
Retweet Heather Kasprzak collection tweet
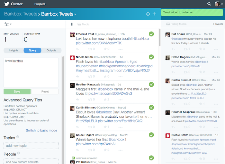pos(187,127)
